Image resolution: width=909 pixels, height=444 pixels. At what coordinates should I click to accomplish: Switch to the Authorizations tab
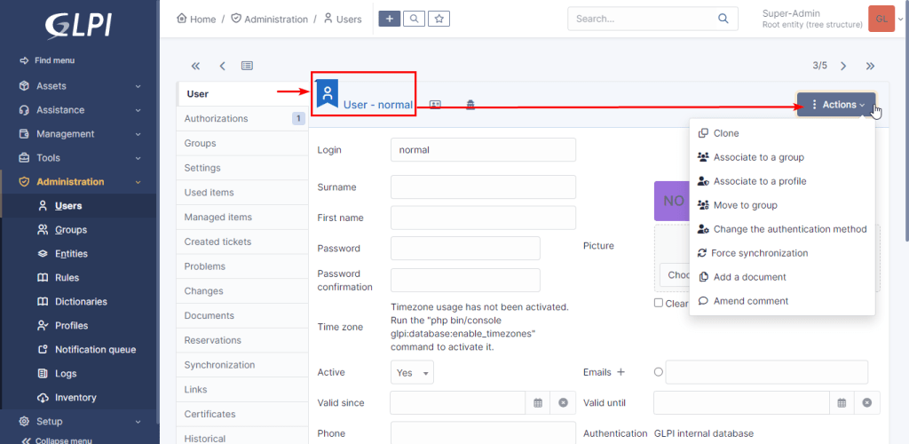(x=242, y=119)
